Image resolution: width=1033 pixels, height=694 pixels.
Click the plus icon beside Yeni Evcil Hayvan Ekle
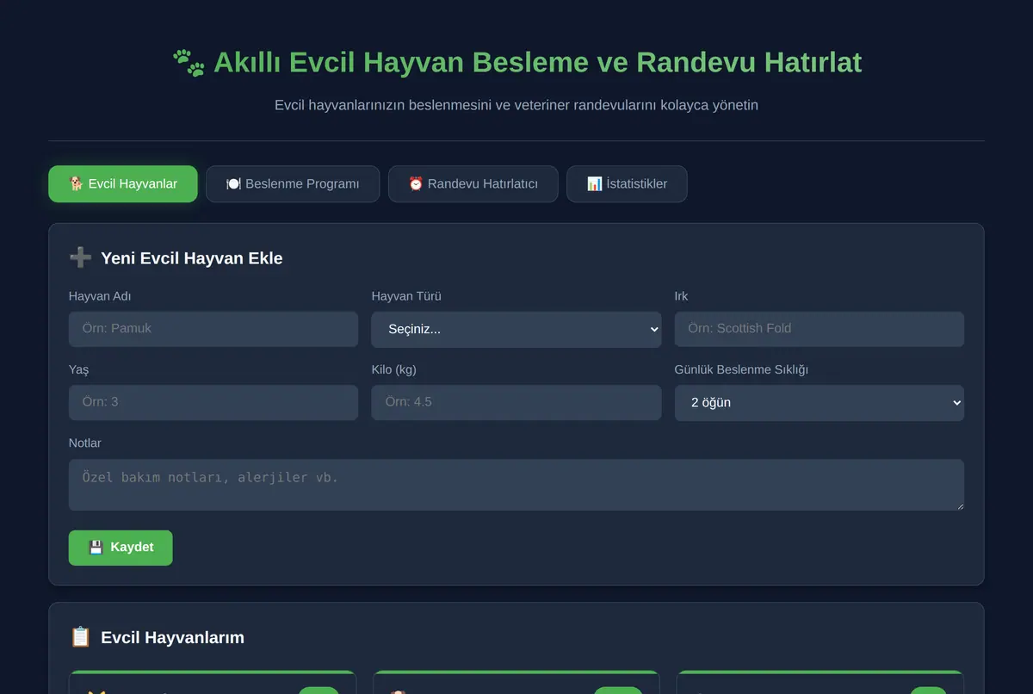[x=80, y=257]
